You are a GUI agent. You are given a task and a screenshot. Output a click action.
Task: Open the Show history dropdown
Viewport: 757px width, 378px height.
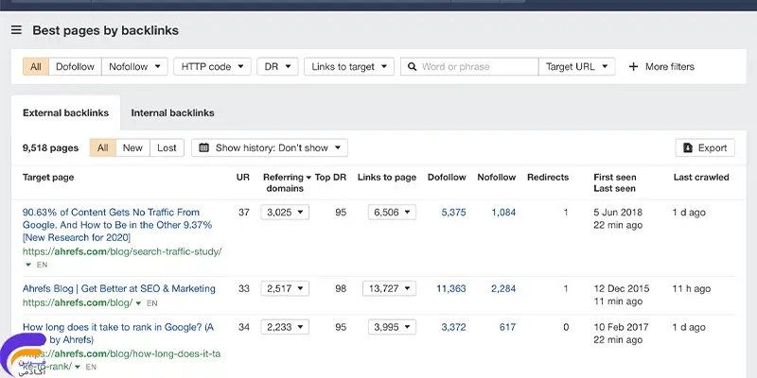coord(270,148)
